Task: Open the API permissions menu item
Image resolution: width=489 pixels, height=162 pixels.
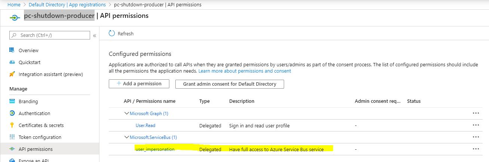Action: pyautogui.click(x=36, y=149)
